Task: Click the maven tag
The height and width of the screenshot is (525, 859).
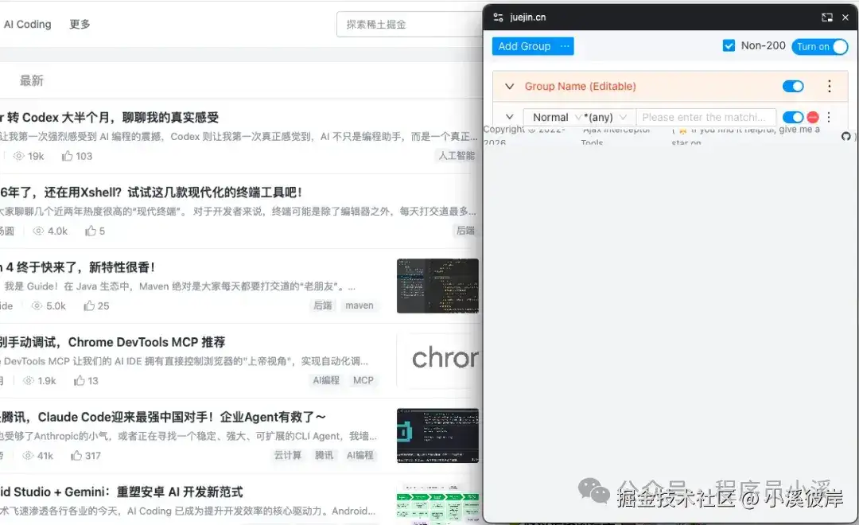Action: 360,305
